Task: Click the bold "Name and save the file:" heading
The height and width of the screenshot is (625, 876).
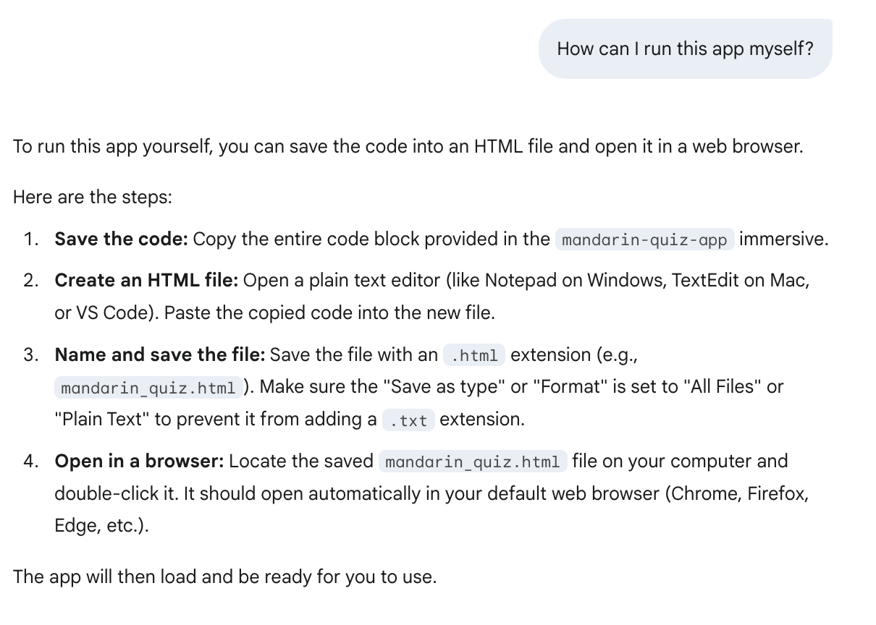Action: (x=160, y=355)
